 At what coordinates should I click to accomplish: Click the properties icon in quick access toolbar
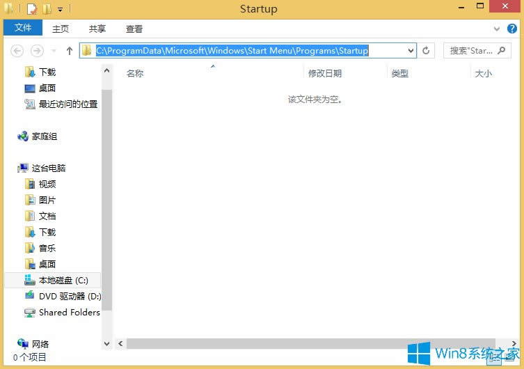click(x=32, y=8)
